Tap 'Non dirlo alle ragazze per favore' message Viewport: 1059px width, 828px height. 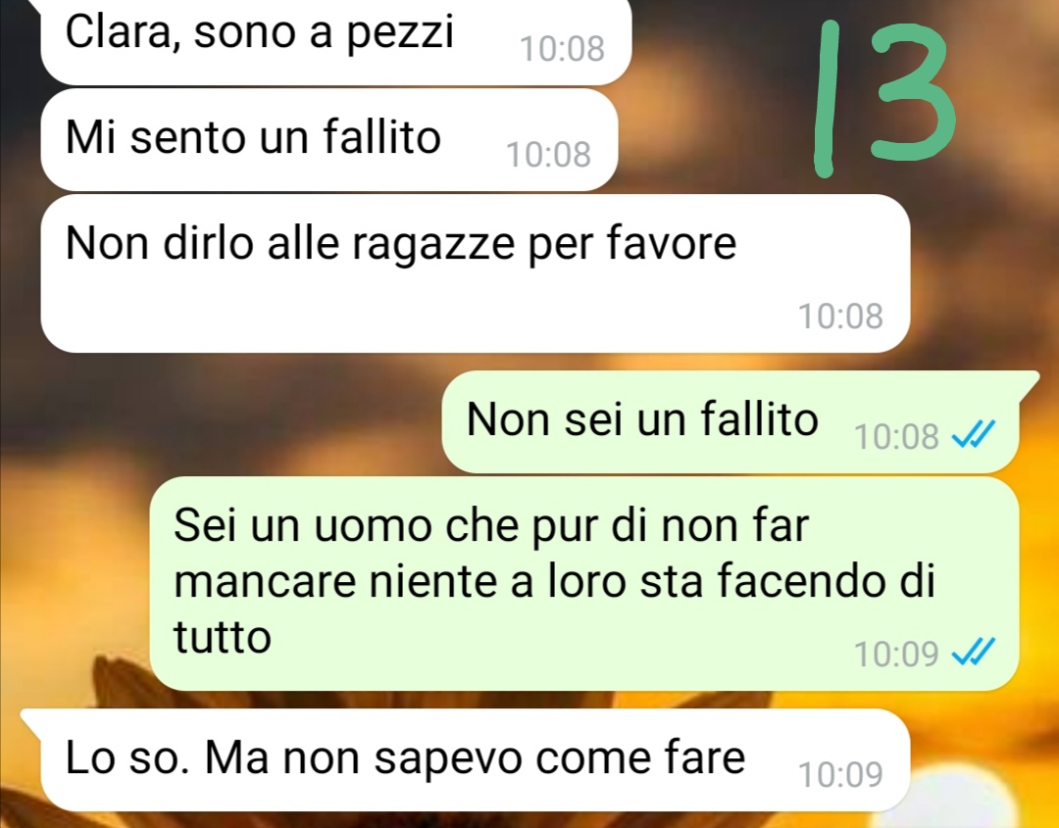point(475,273)
